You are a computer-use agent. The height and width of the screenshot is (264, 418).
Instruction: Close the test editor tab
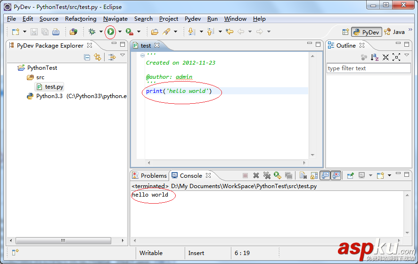click(x=157, y=45)
